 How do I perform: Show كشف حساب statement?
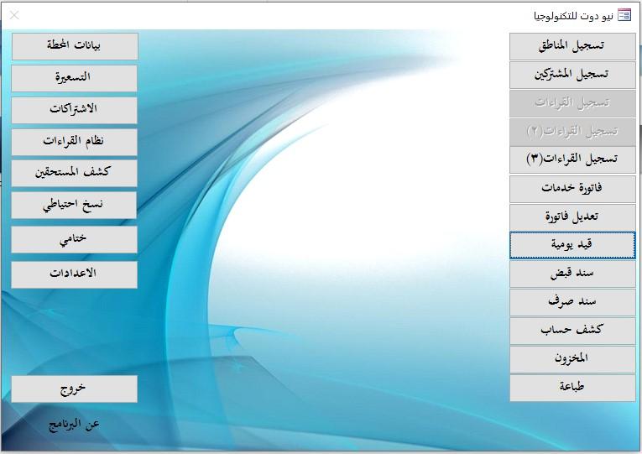(572, 331)
